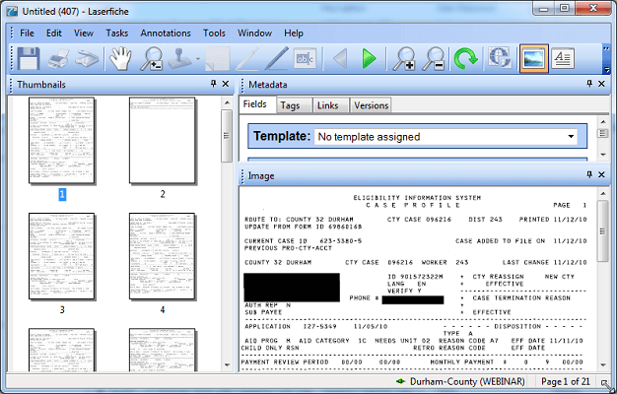Screen dimensions: 617x394
Task: Toggle the Image pane view button
Action: [534, 58]
